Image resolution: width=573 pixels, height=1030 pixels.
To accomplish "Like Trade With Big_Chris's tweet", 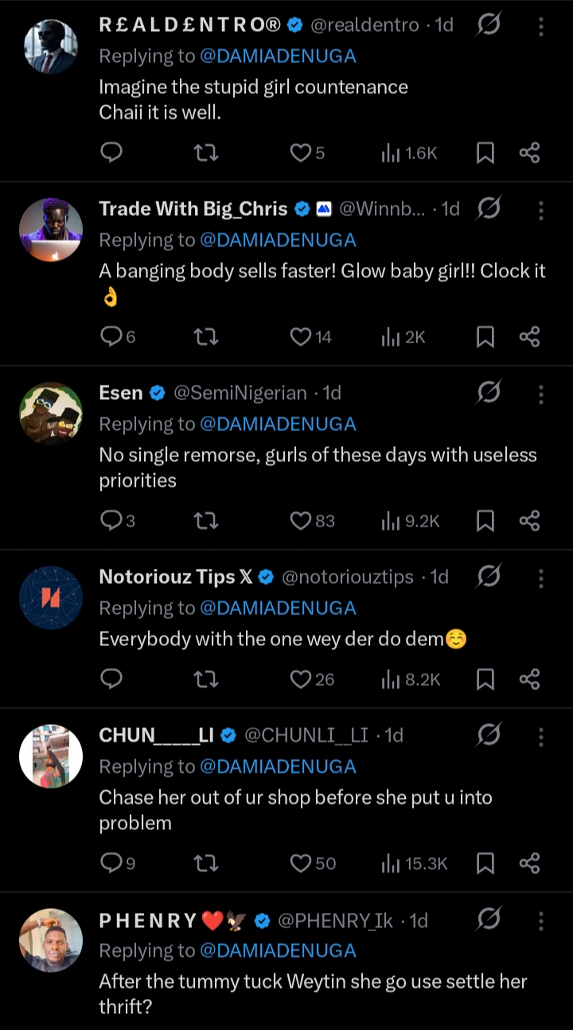I will 300,337.
